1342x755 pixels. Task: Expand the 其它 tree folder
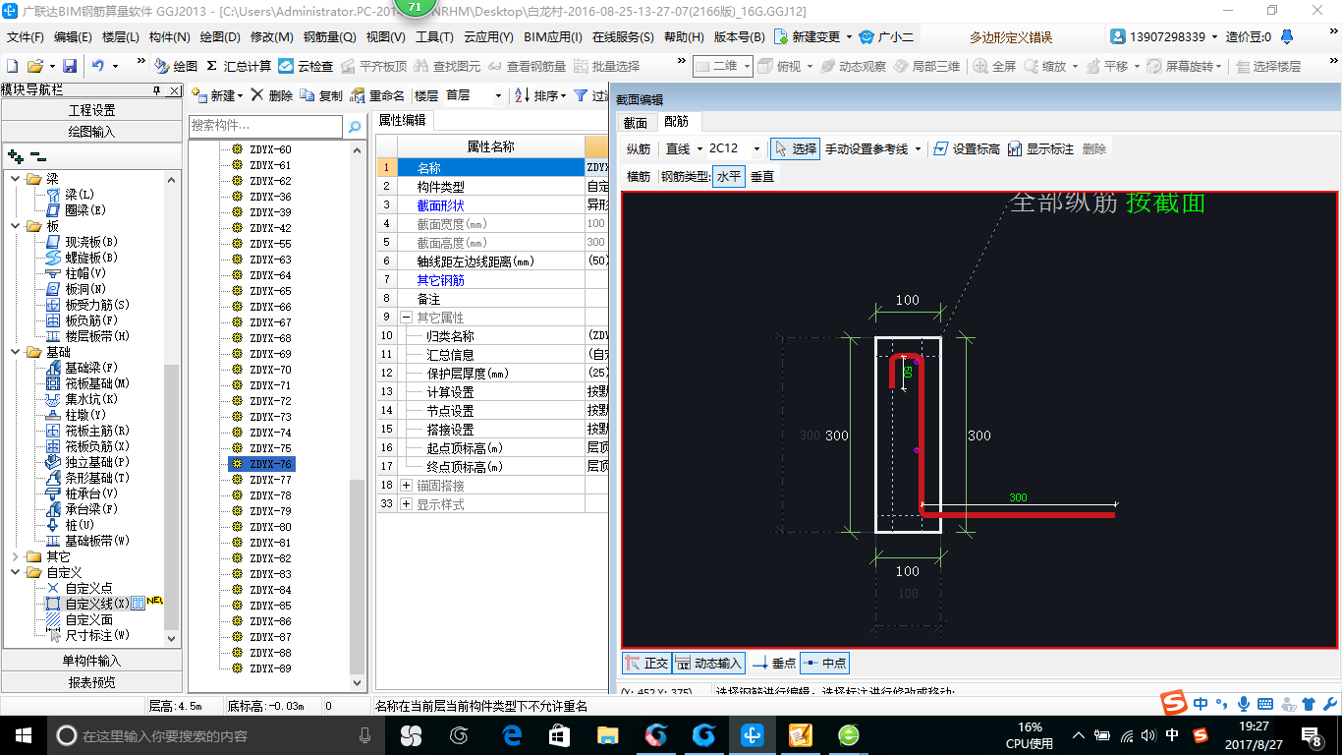click(x=15, y=556)
